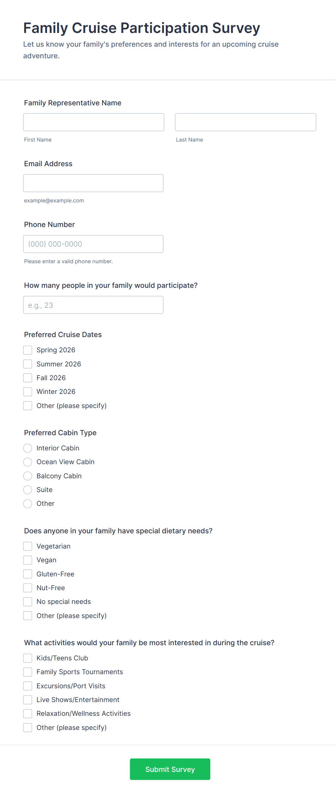Tick the Gluten-Free checkbox
Viewport: 336px width, 798px height.
coord(28,574)
